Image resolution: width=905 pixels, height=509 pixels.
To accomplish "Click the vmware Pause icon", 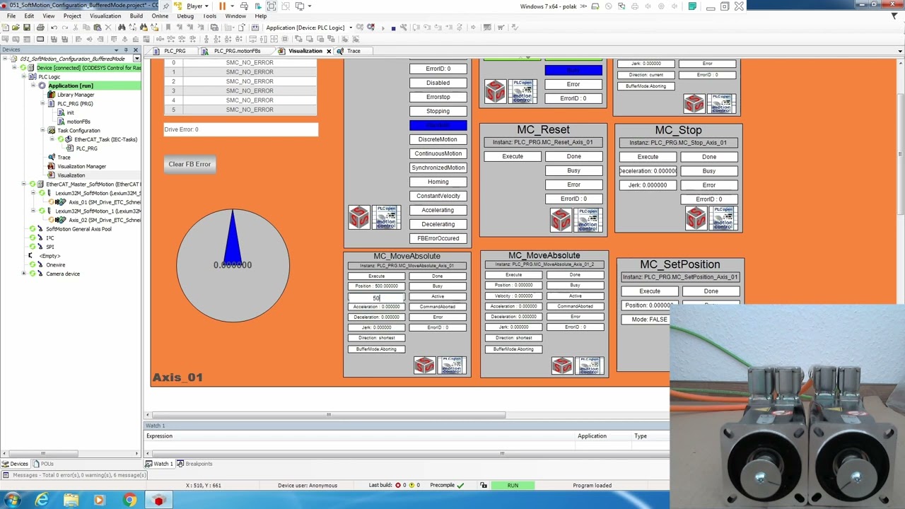I will pyautogui.click(x=222, y=6).
